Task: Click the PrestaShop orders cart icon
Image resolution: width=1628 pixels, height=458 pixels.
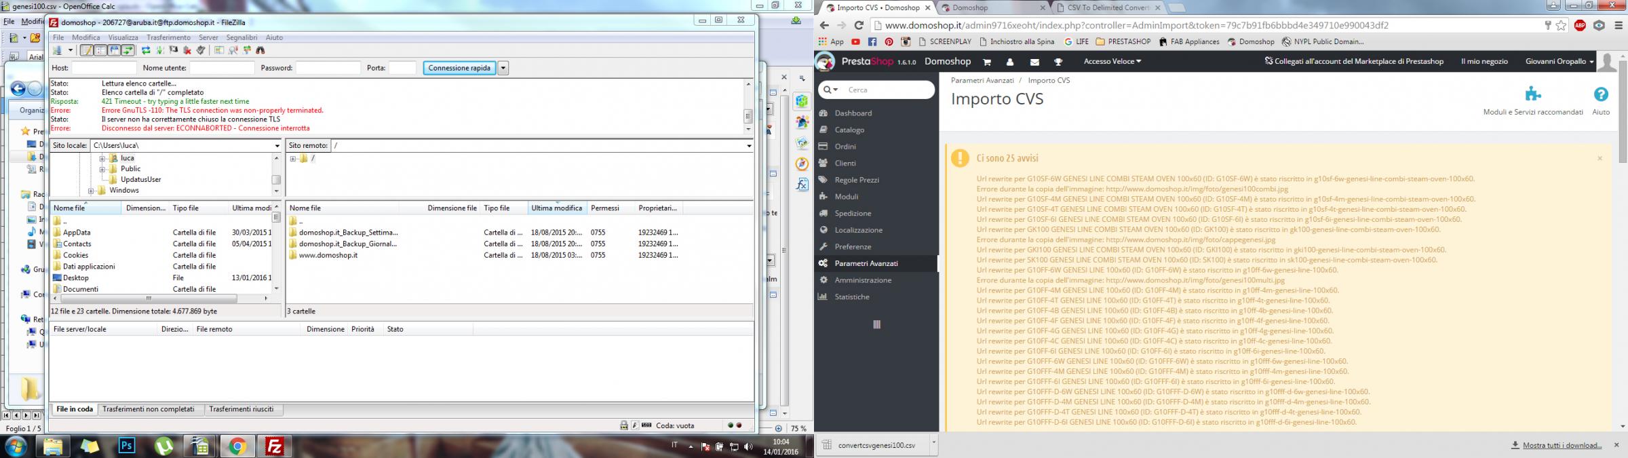Action: point(987,62)
